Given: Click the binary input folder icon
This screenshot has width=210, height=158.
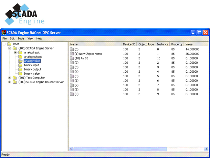Looking at the screenshot, I should (x=20, y=65).
